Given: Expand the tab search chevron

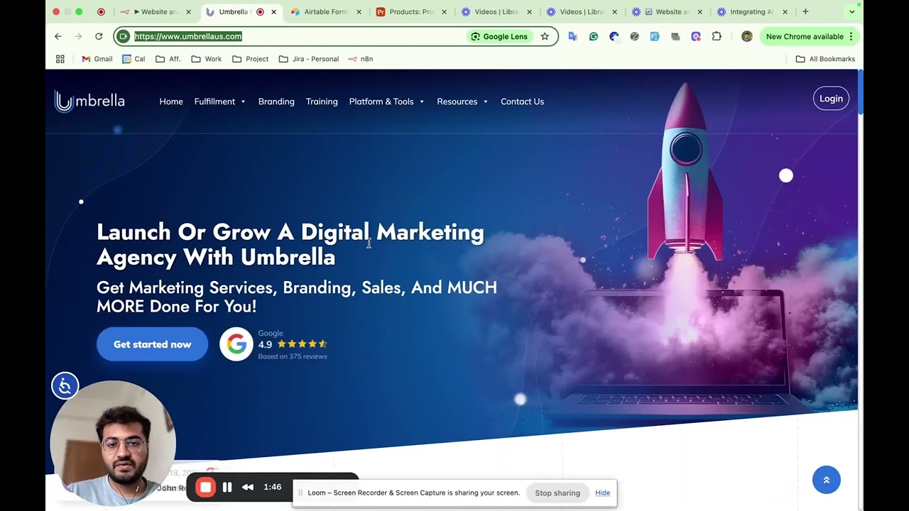Looking at the screenshot, I should pyautogui.click(x=852, y=11).
